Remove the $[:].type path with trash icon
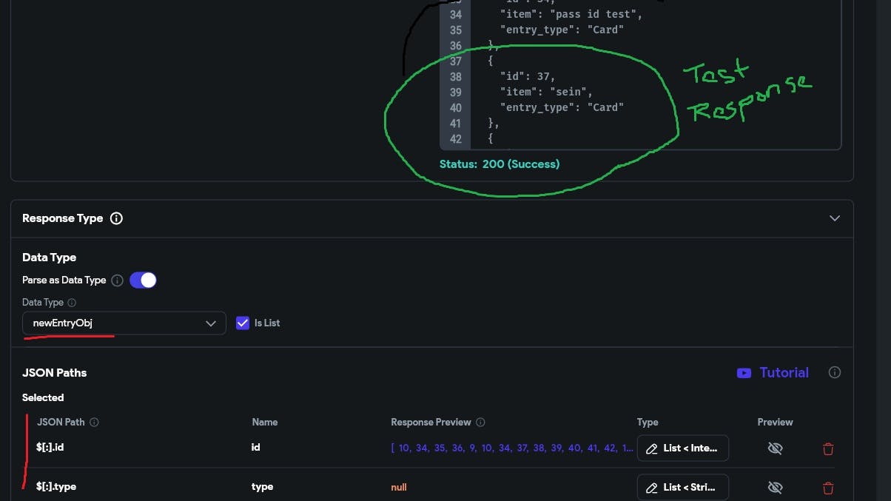Viewport: 891px width, 501px height. pos(828,488)
